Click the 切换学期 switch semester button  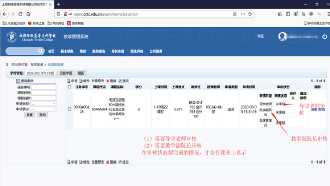[66, 73]
